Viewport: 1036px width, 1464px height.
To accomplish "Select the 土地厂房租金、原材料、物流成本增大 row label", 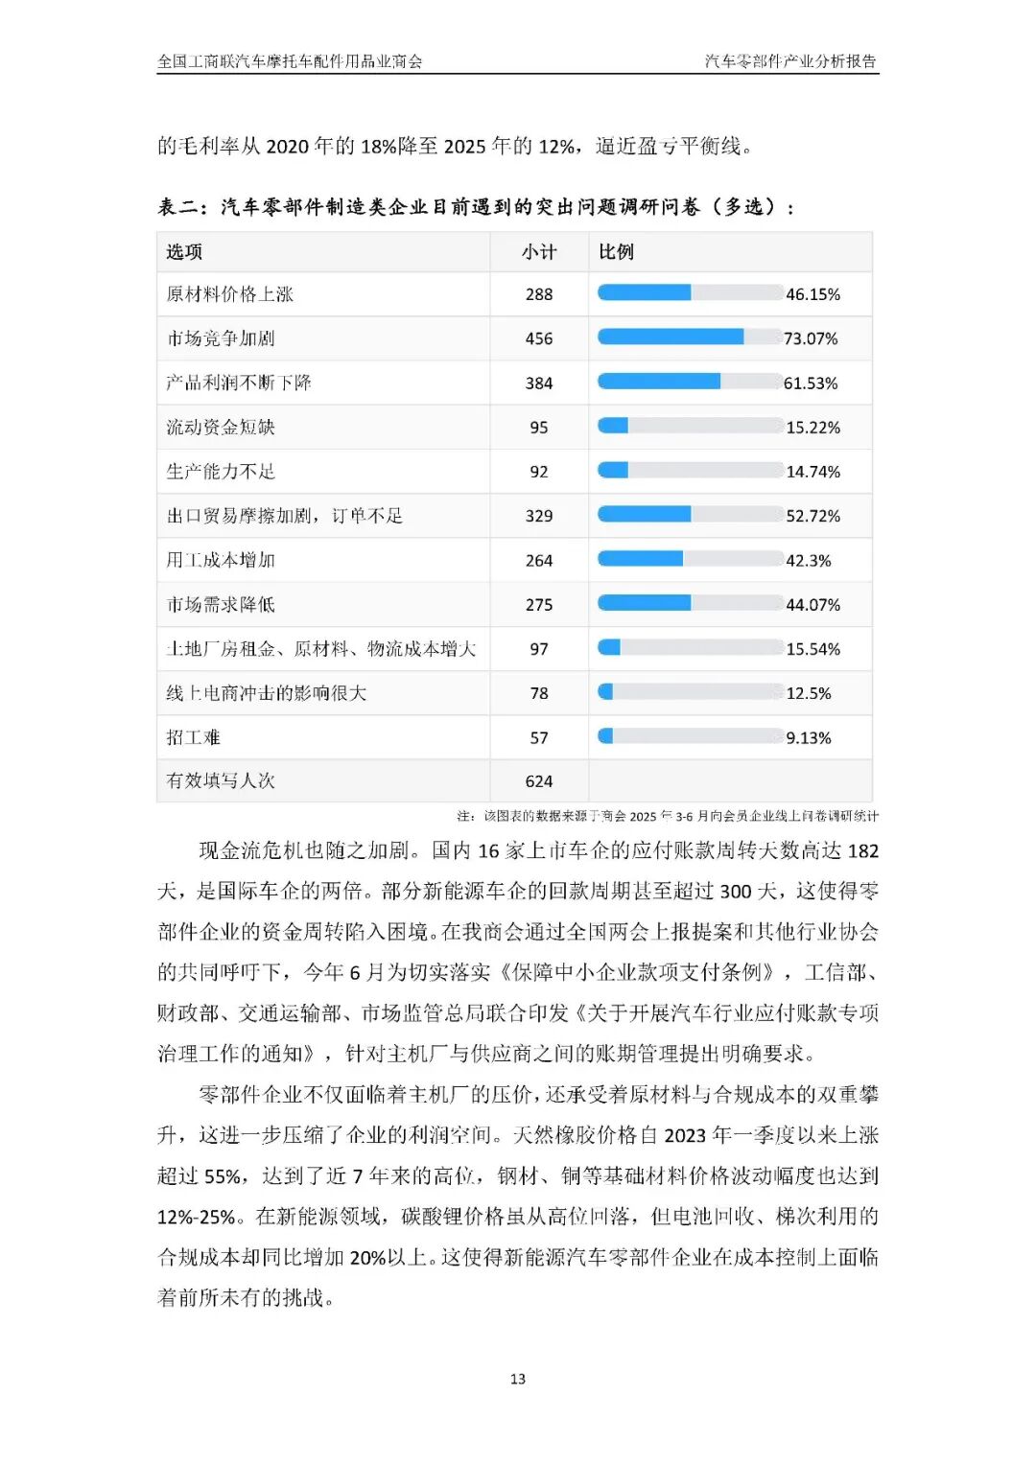I will (x=320, y=649).
